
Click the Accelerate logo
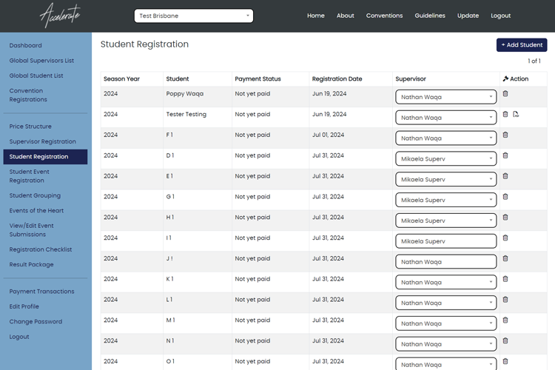(x=61, y=16)
